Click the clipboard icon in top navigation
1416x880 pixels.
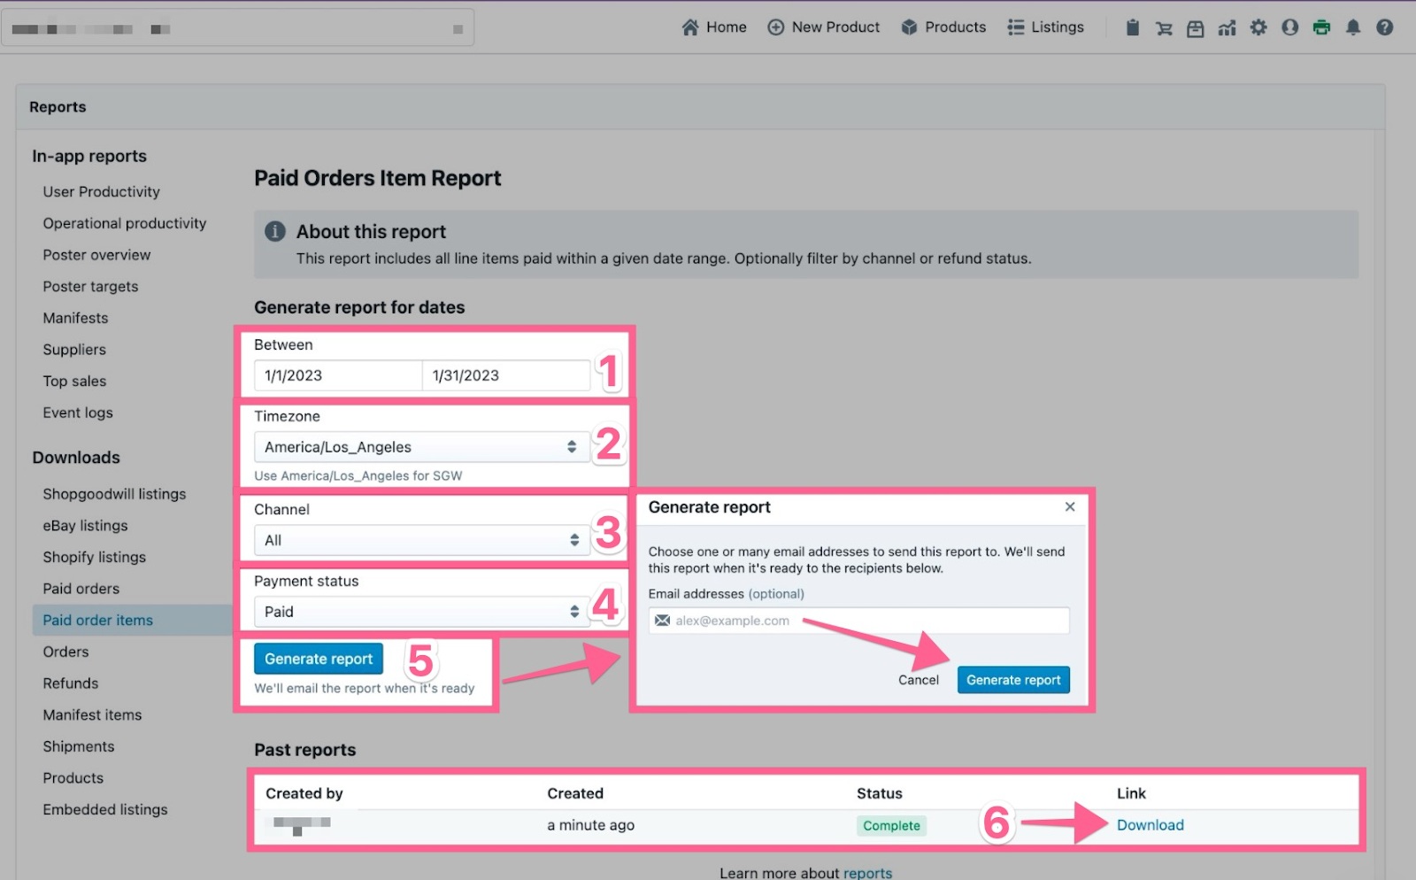[x=1132, y=27]
